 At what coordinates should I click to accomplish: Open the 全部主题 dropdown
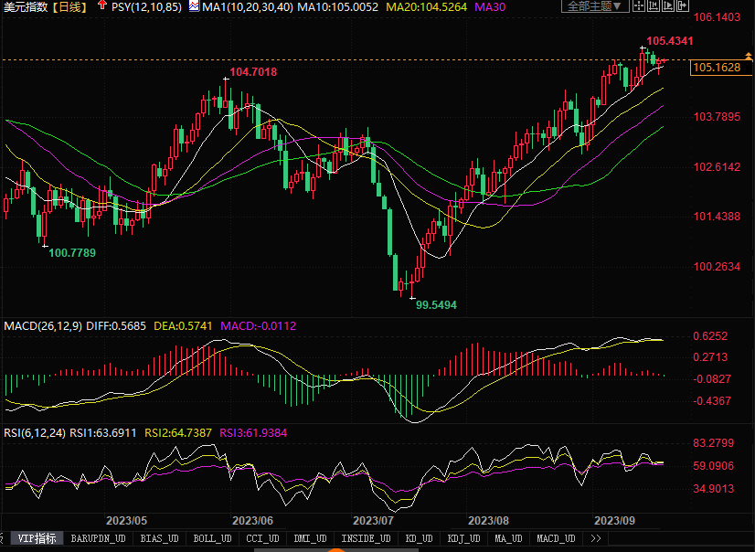pyautogui.click(x=595, y=6)
